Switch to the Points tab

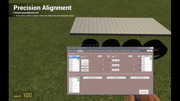(80, 51)
